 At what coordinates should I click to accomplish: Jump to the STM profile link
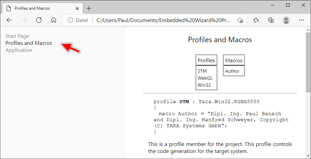coord(202,71)
